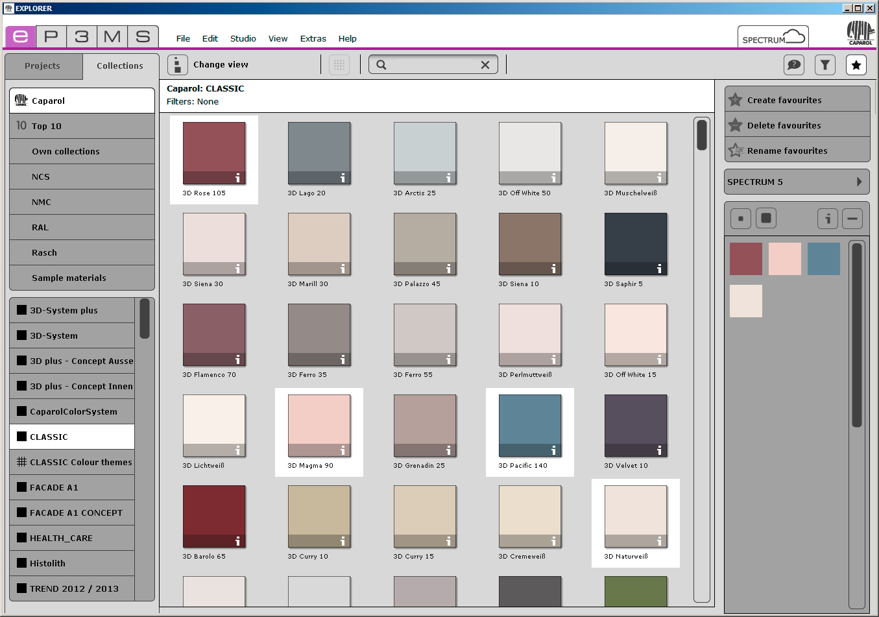Select small swatch size in favourites panel
The image size is (879, 617).
point(741,219)
